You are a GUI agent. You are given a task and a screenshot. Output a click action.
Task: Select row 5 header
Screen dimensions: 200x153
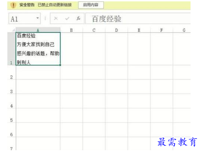pyautogui.click(x=12, y=116)
